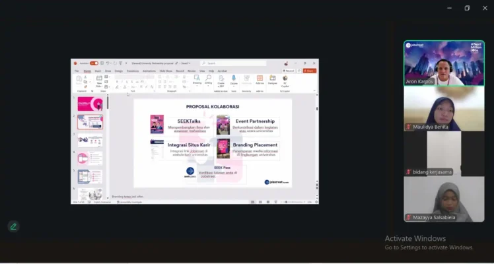Open the Editing magnifier dropdown
494x264 pixels.
click(x=208, y=81)
